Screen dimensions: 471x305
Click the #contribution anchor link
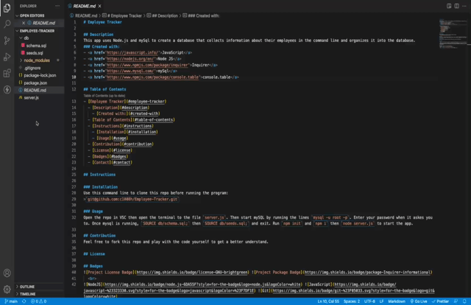click(138, 144)
